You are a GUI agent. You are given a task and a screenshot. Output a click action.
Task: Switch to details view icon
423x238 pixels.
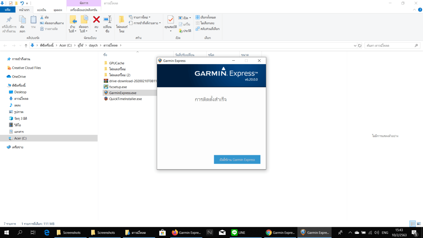click(413, 224)
